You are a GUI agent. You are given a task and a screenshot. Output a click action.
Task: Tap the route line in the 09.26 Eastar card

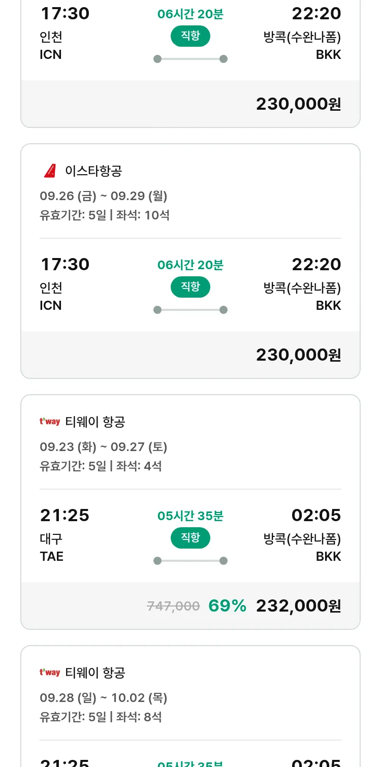[x=190, y=310]
